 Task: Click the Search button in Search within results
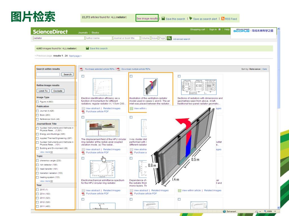tap(67, 74)
